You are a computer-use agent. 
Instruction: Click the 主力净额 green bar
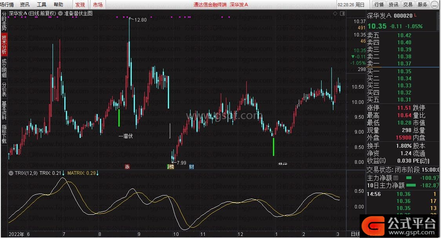[409, 178]
